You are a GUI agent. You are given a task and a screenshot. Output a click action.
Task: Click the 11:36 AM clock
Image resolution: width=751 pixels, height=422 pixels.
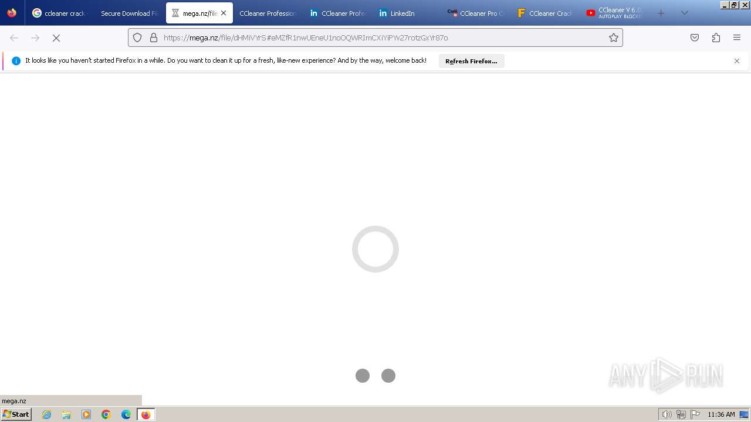[x=721, y=414]
